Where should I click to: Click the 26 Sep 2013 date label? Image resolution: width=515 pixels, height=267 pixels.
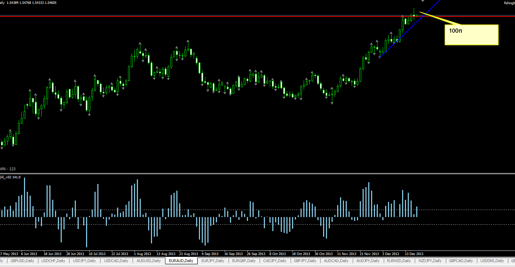click(x=256, y=254)
